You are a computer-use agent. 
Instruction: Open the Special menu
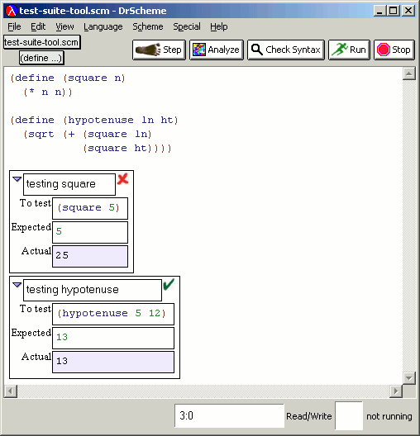click(187, 26)
